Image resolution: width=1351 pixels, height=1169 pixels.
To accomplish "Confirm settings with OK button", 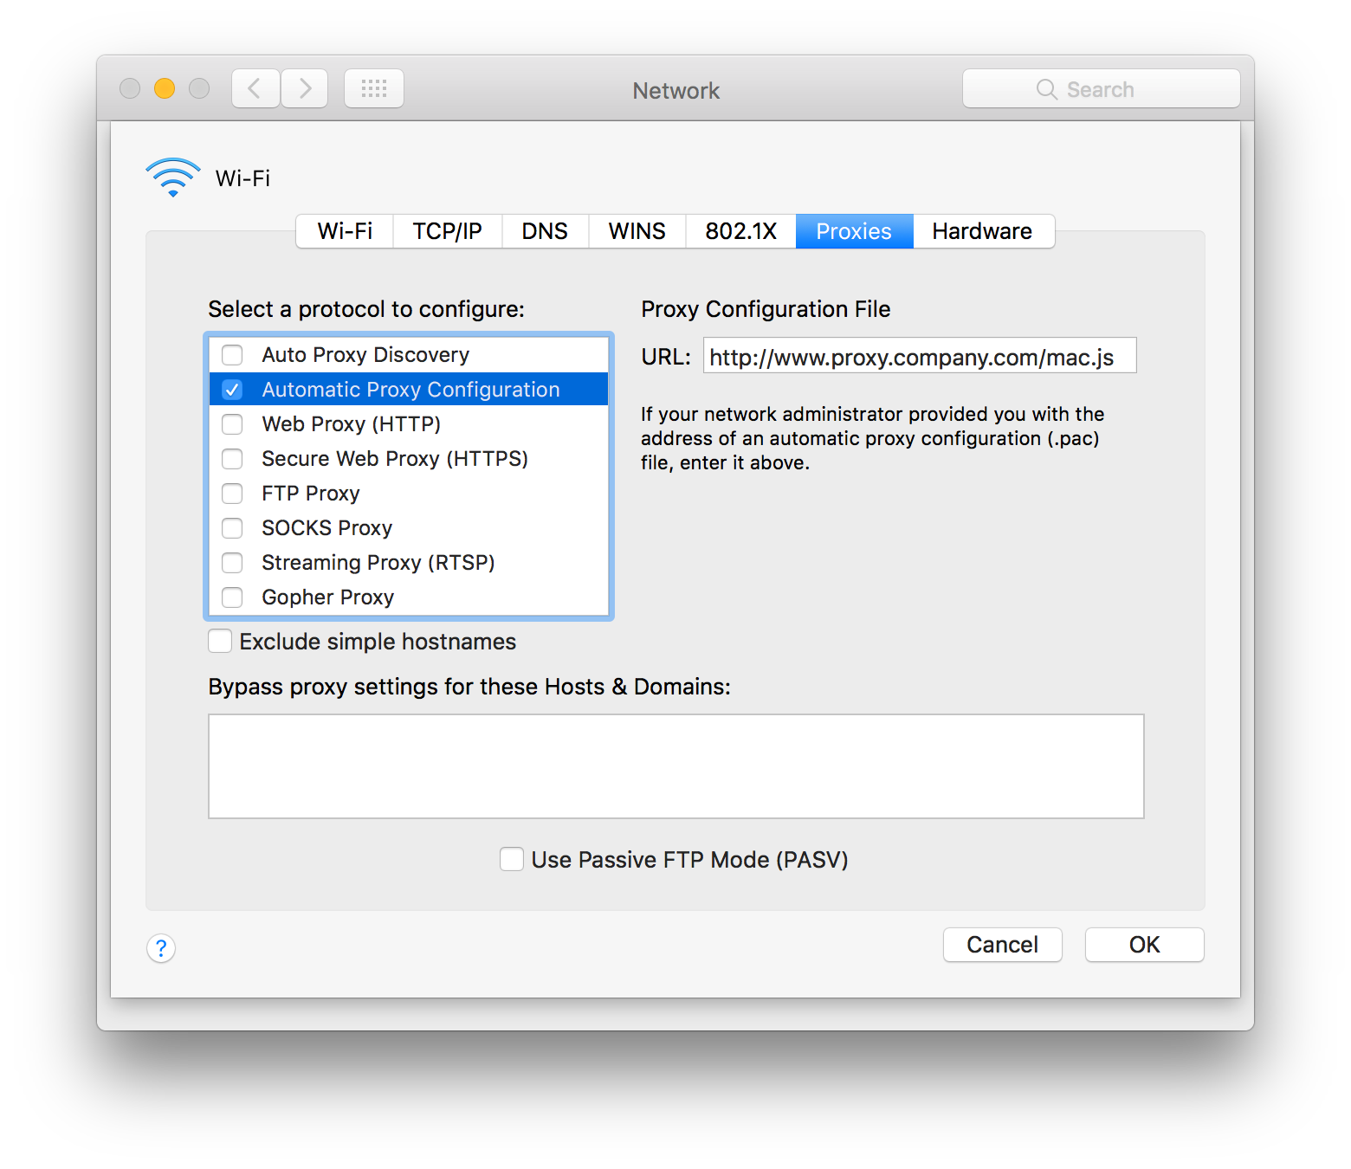I will [1145, 945].
